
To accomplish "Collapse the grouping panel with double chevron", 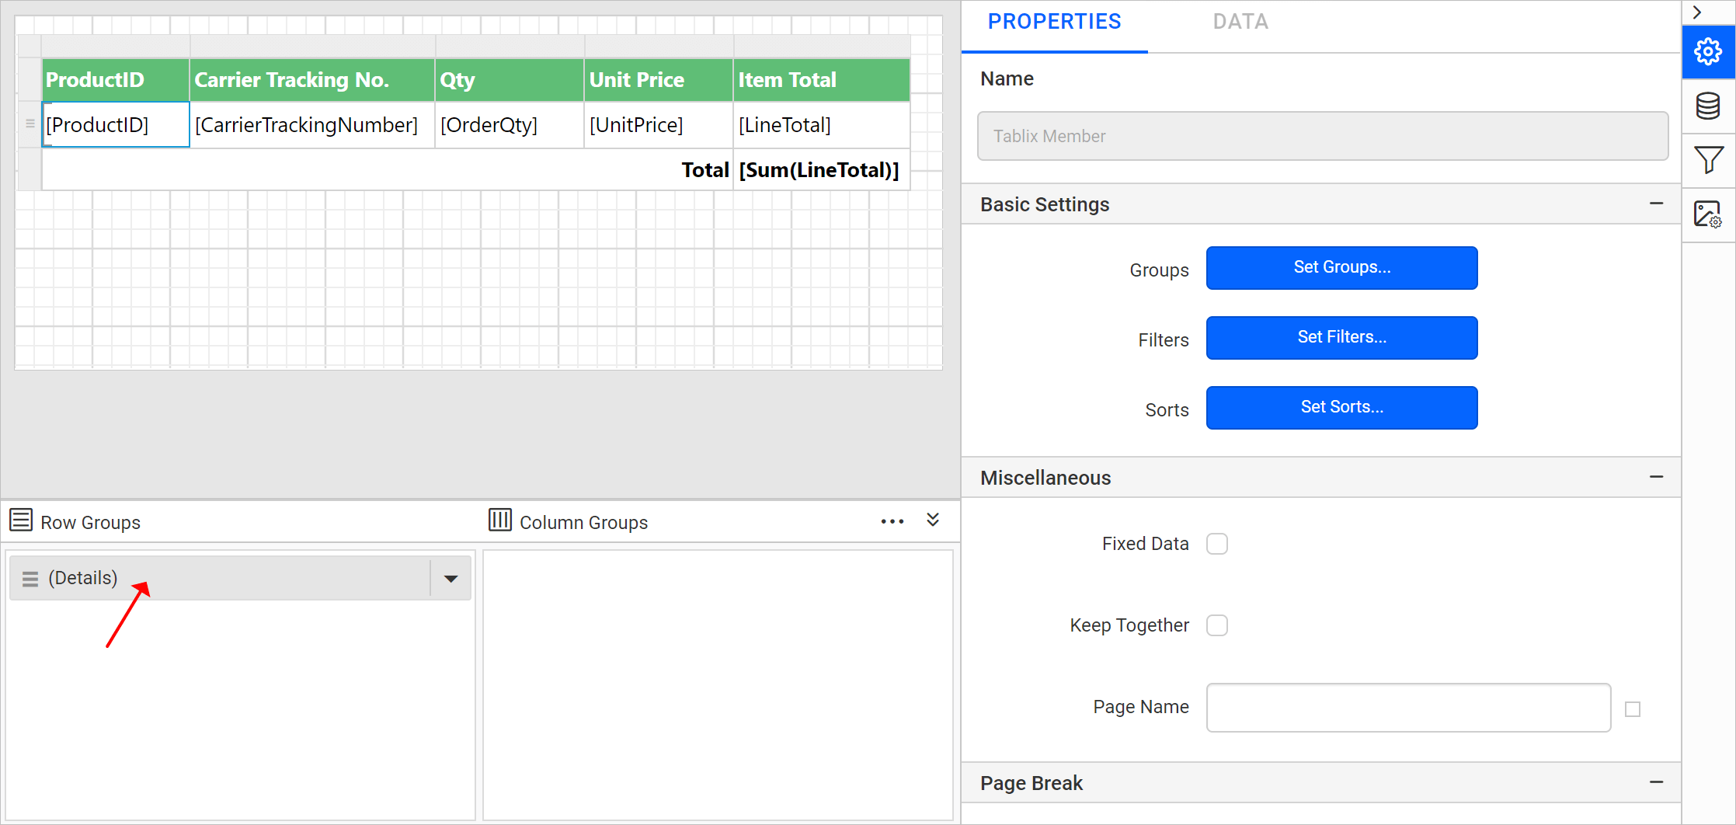I will [933, 520].
